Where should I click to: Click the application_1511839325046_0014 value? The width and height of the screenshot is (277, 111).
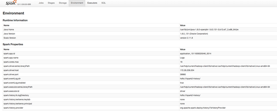[x=195, y=54]
